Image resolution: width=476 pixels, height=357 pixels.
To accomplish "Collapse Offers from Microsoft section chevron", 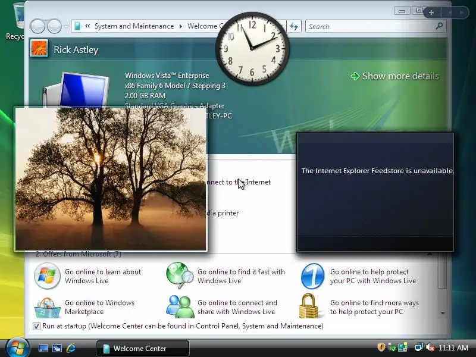I will click(x=430, y=254).
